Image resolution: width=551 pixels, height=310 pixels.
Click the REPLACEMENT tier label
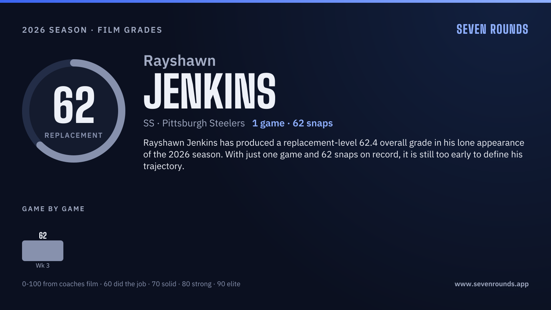(74, 135)
